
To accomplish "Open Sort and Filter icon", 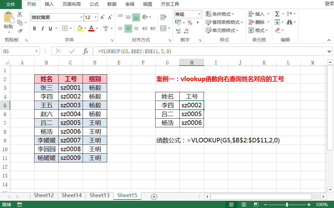I will pos(289,14).
